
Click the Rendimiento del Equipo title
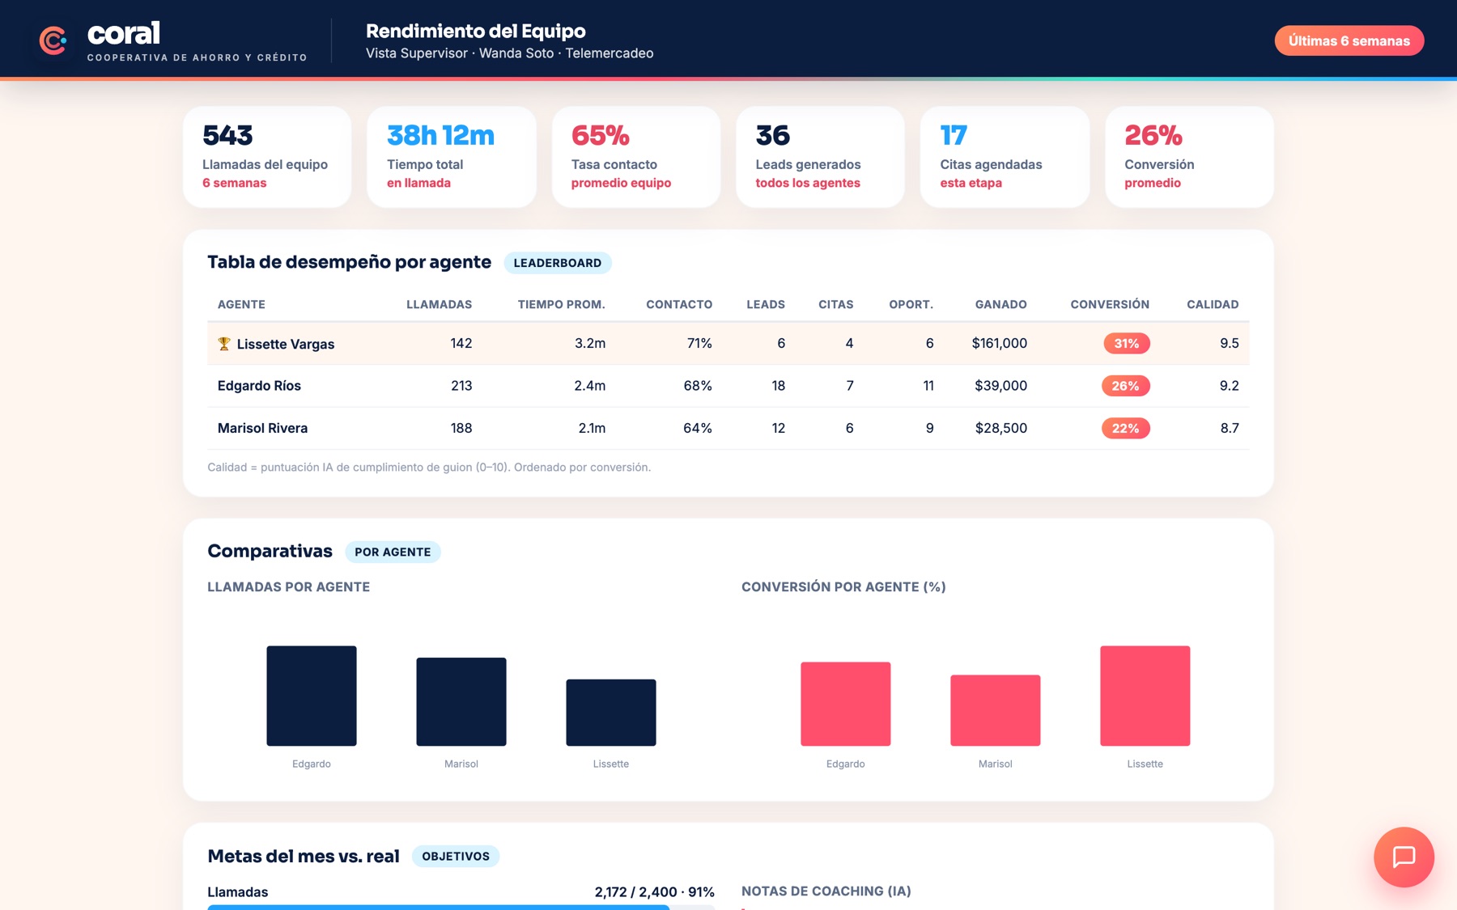[476, 31]
